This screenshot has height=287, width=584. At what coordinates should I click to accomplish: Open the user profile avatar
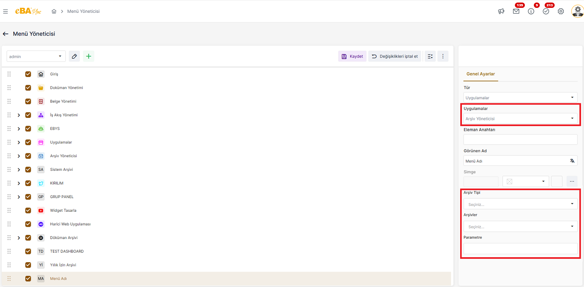point(577,11)
